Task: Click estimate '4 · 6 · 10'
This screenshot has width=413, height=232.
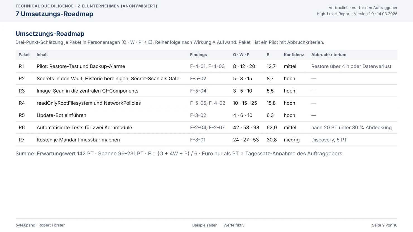Action: coord(243,115)
